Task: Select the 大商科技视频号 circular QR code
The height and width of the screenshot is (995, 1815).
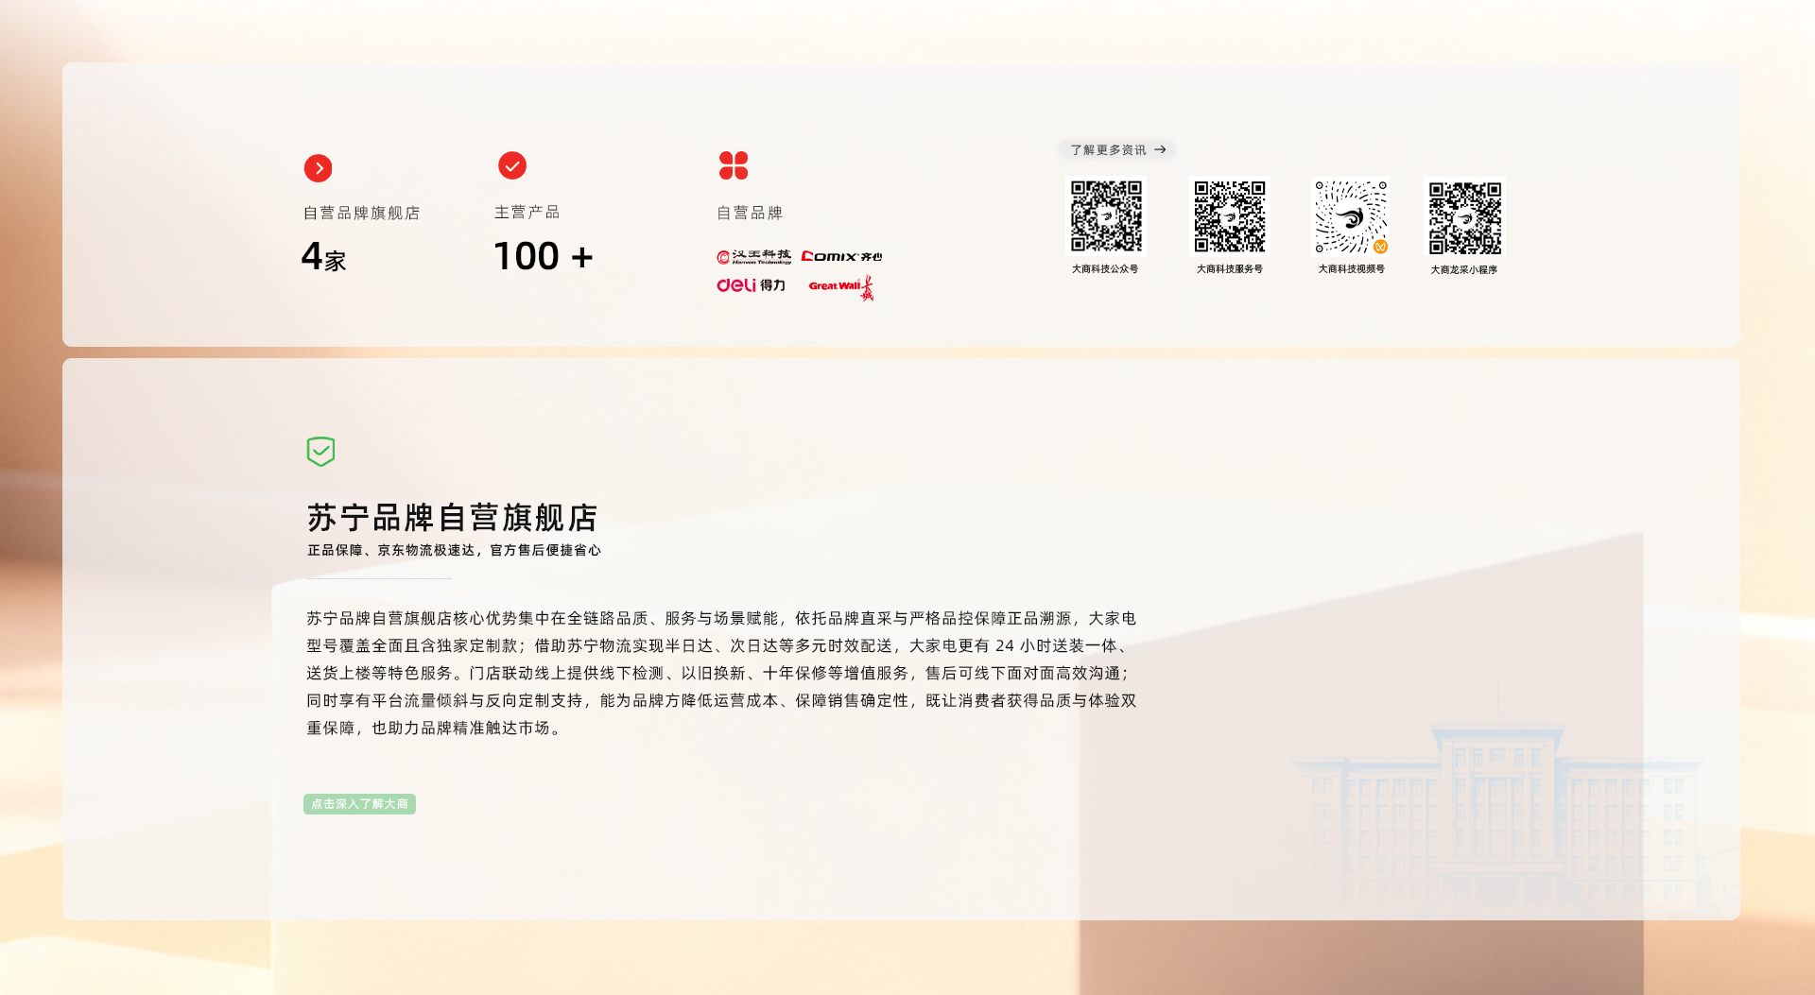Action: point(1351,217)
